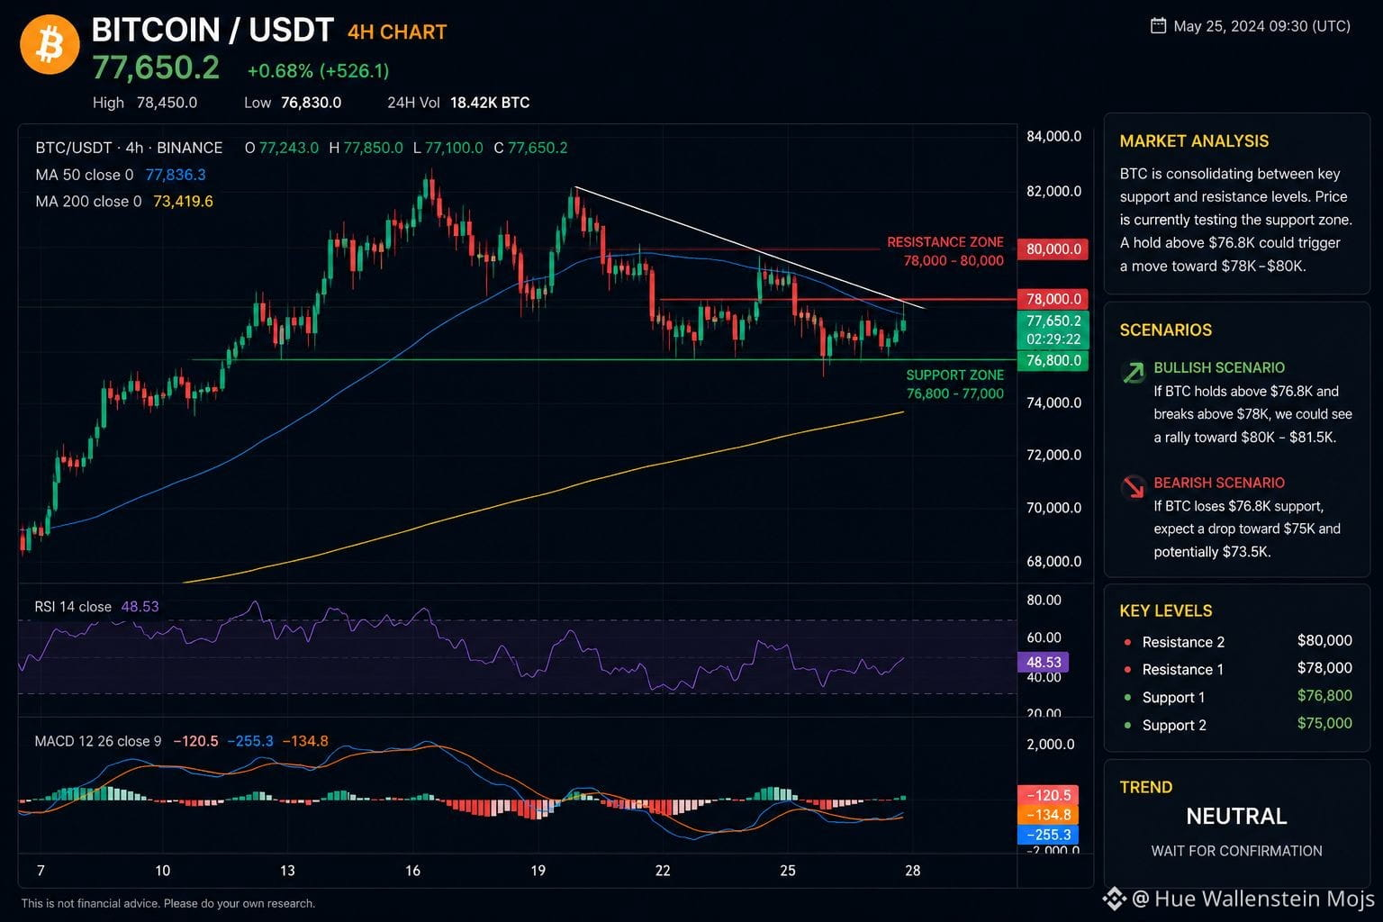Click the BEARISH SCENARIO title

coord(1219,484)
